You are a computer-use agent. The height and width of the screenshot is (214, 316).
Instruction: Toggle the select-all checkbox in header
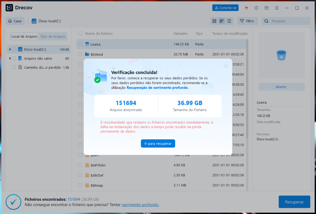tap(80, 34)
